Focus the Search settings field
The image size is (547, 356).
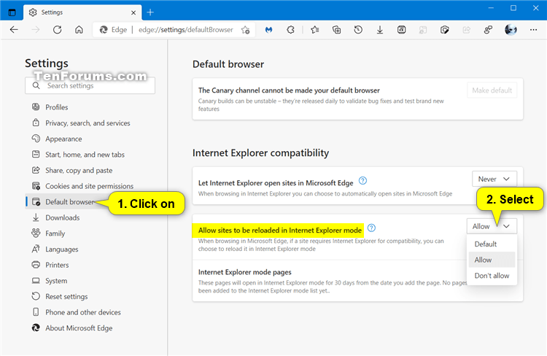click(90, 85)
